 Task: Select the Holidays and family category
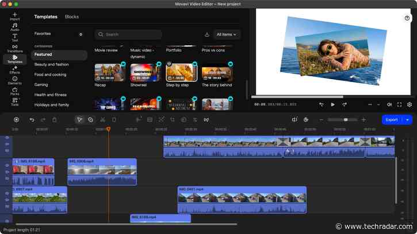point(52,105)
